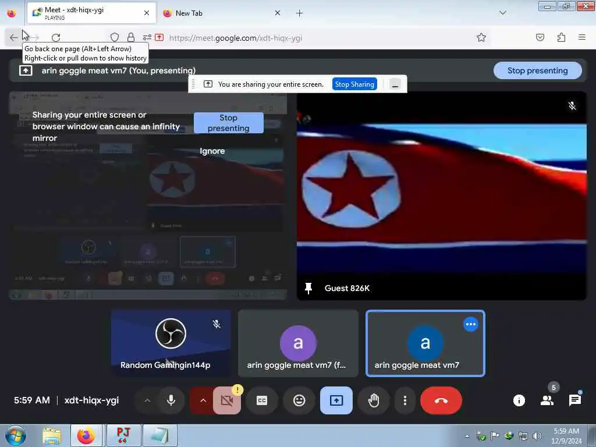Expand audio settings chevron beside microphone
This screenshot has height=447, width=596.
click(x=147, y=400)
